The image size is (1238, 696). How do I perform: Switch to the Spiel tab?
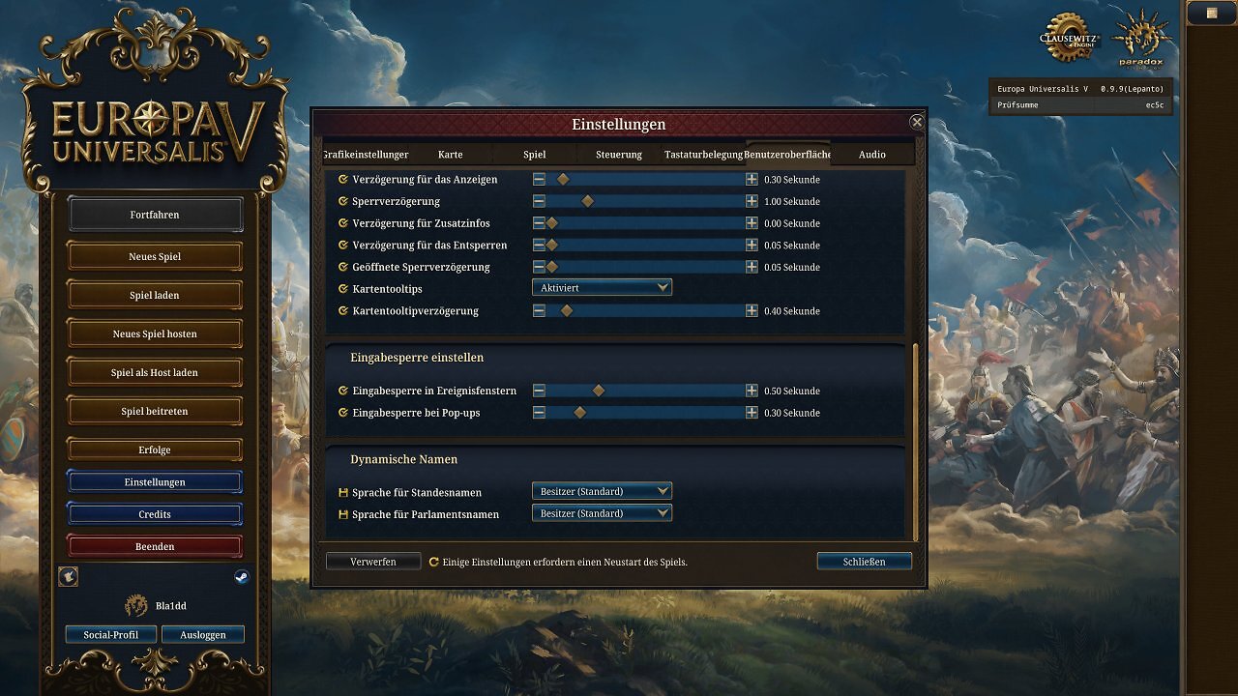click(534, 155)
